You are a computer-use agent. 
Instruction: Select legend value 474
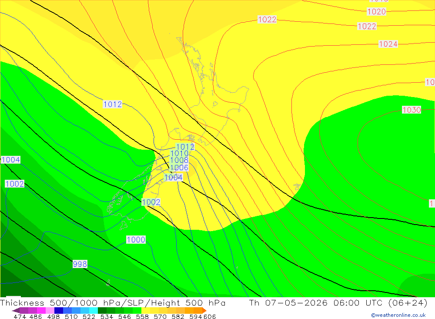(x=20, y=316)
